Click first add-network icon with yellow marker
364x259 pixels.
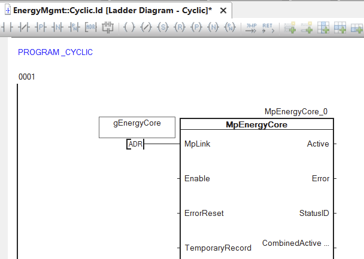pyautogui.click(x=290, y=28)
